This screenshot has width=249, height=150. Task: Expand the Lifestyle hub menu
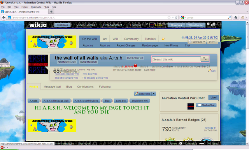pos(136,25)
